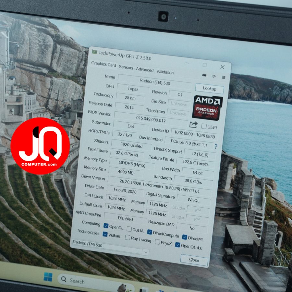Toggle the UEFI checkbox

coord(204,127)
